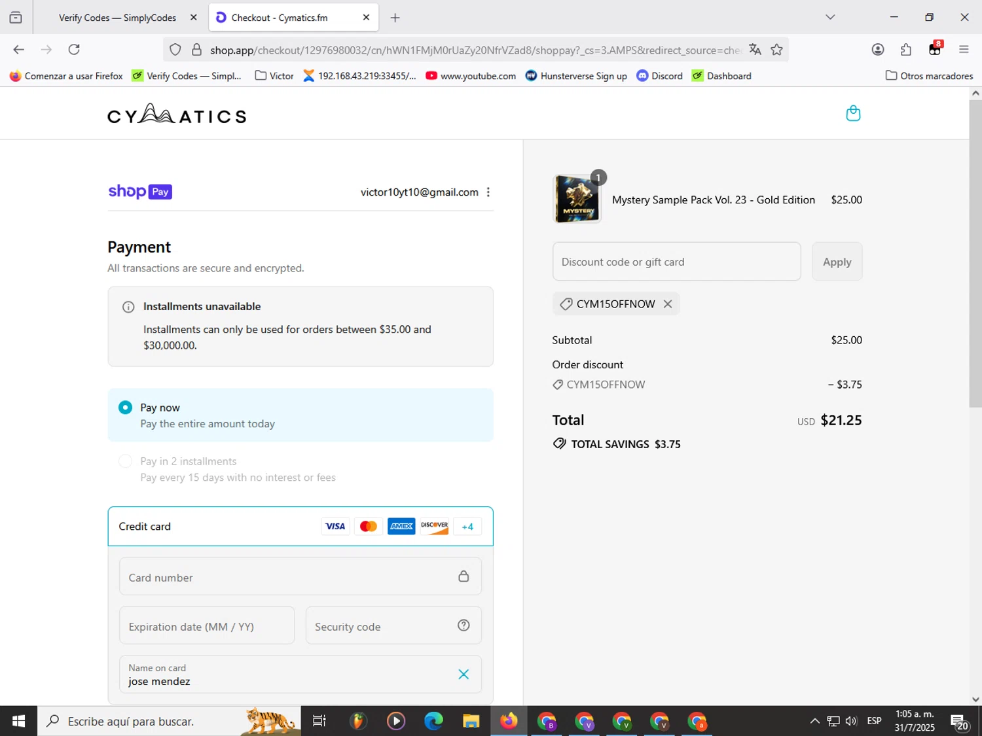Open the 192.168.43.219:33455 bookmark
Viewport: 982px width, 736px height.
359,76
